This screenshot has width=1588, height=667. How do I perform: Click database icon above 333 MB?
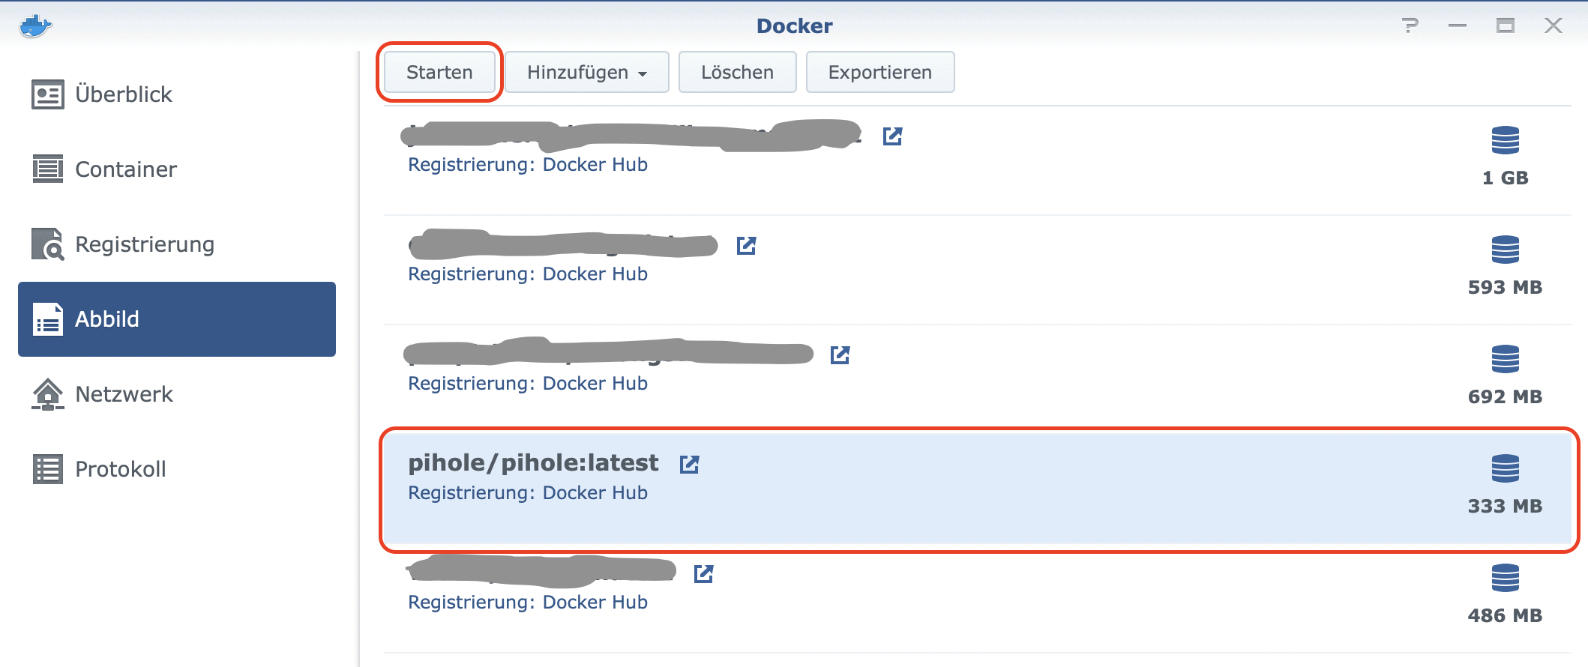coord(1505,468)
